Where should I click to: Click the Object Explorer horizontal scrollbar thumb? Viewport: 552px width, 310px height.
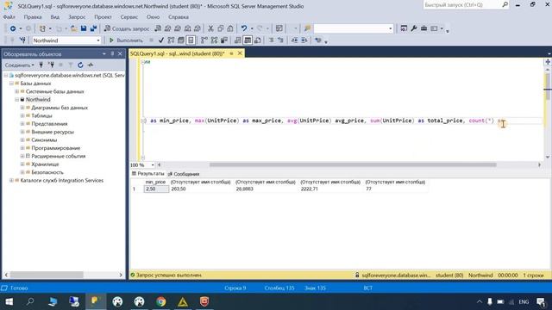pos(46,275)
